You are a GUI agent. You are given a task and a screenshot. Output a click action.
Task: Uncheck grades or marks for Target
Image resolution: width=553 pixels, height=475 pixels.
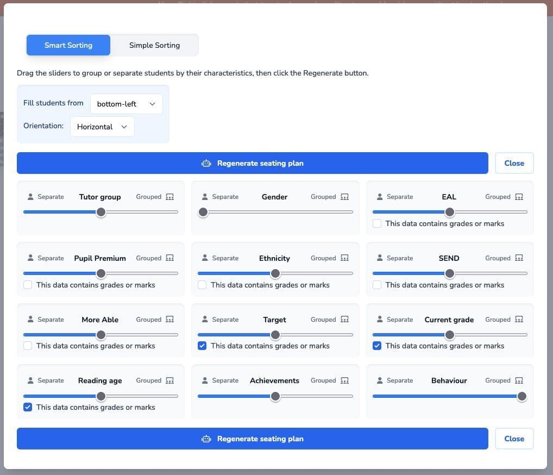point(202,346)
